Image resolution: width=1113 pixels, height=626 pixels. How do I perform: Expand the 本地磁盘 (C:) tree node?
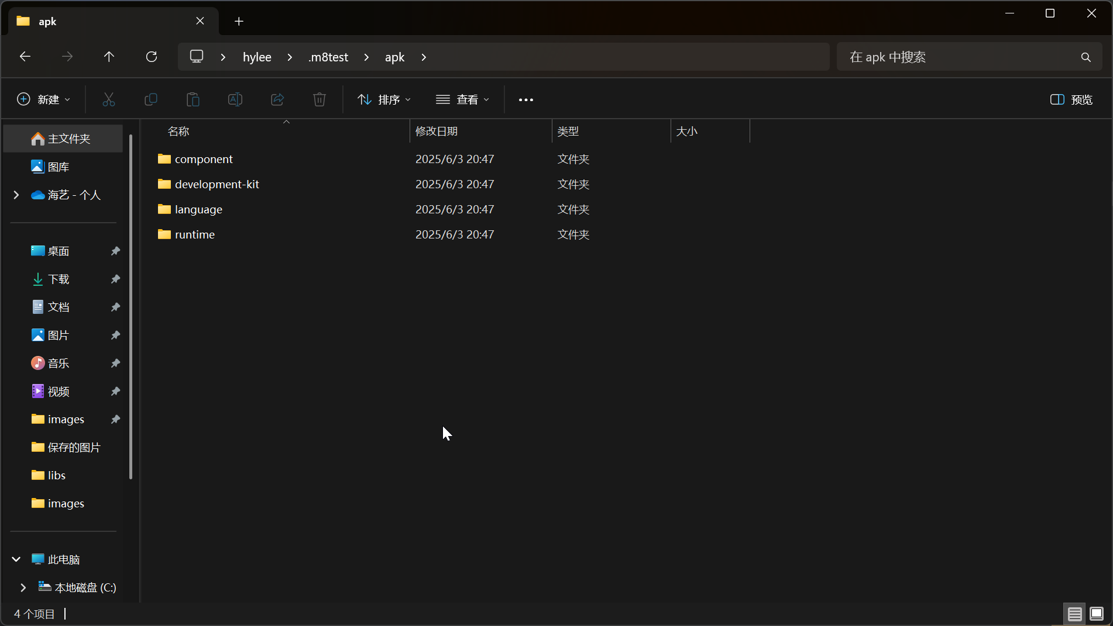click(23, 587)
